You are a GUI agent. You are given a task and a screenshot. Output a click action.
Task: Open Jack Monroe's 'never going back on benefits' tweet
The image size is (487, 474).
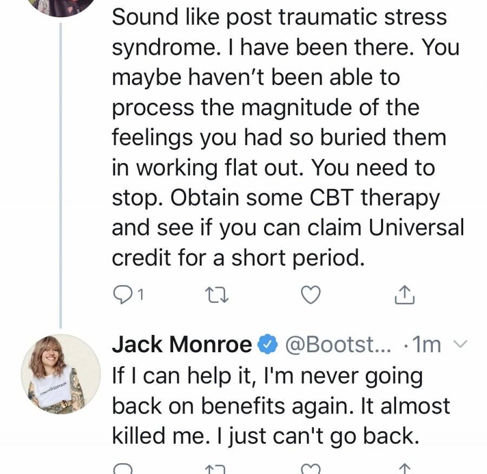click(281, 406)
